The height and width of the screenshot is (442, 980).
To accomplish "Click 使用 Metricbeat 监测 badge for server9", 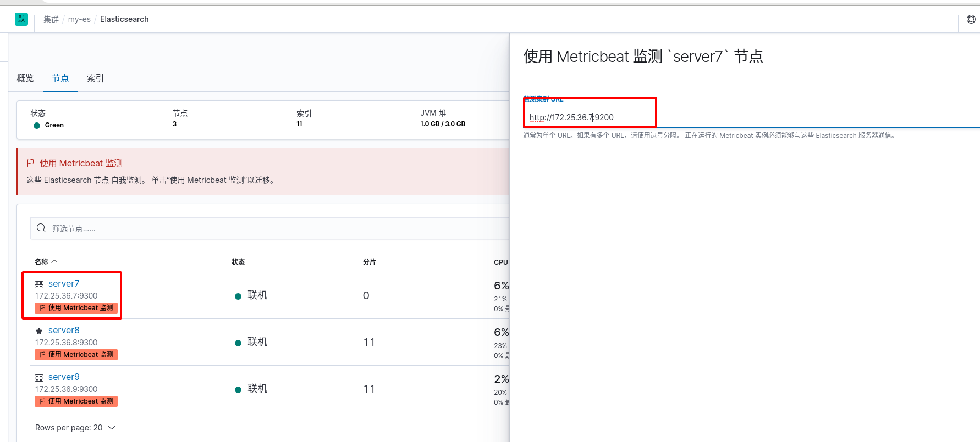I will [76, 401].
